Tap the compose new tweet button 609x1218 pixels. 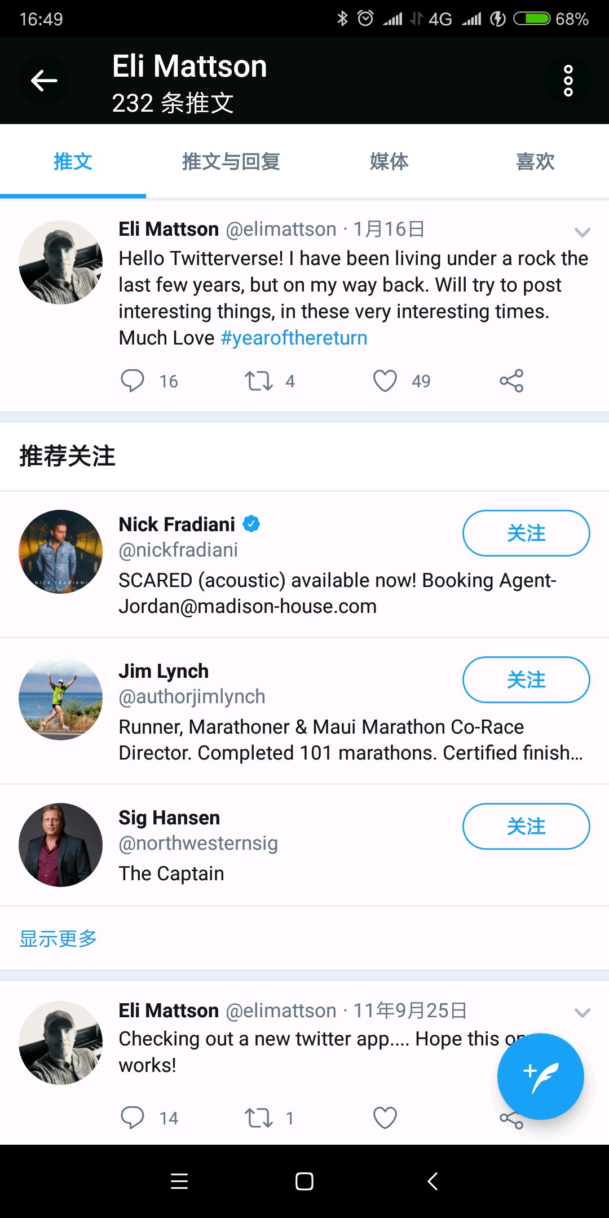540,1076
